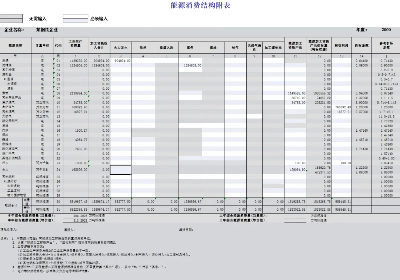Select the 洗精煤 row label

(x=7, y=65)
